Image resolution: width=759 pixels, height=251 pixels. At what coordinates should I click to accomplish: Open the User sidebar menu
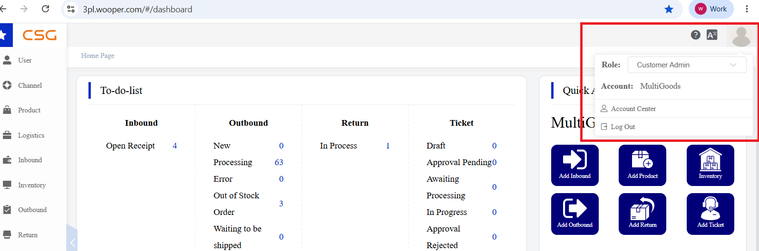[25, 60]
